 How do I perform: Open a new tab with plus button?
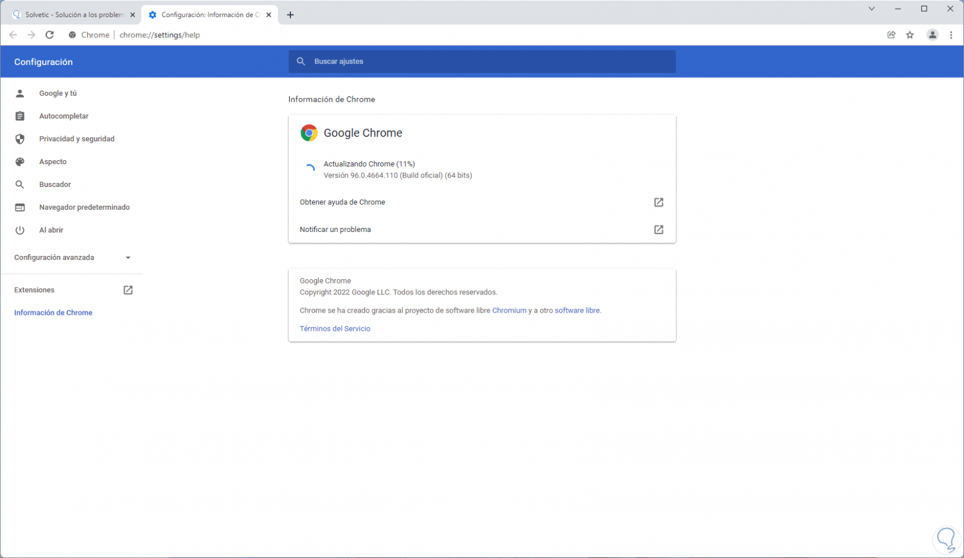tap(290, 15)
